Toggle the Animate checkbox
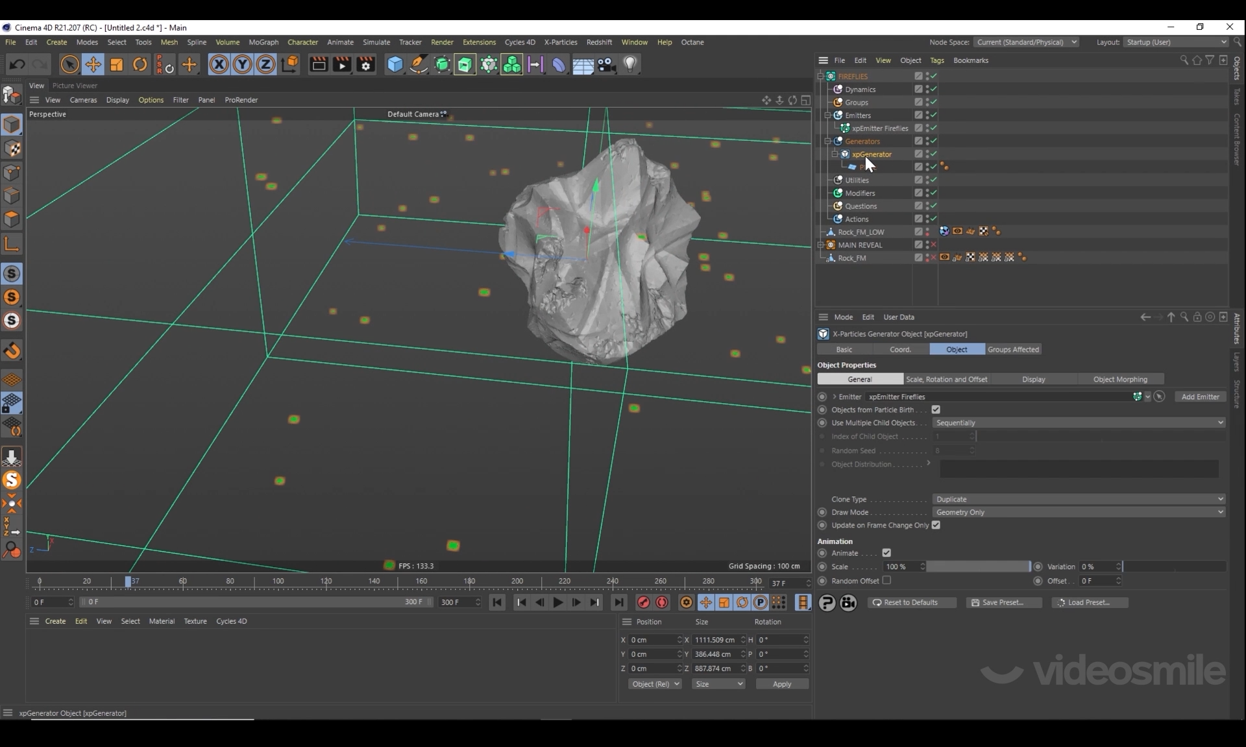This screenshot has width=1246, height=747. pos(886,553)
